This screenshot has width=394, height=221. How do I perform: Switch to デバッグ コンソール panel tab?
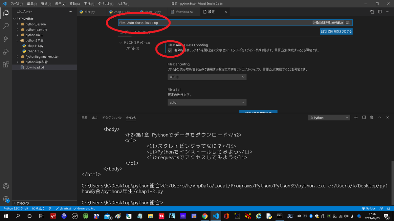click(x=112, y=118)
